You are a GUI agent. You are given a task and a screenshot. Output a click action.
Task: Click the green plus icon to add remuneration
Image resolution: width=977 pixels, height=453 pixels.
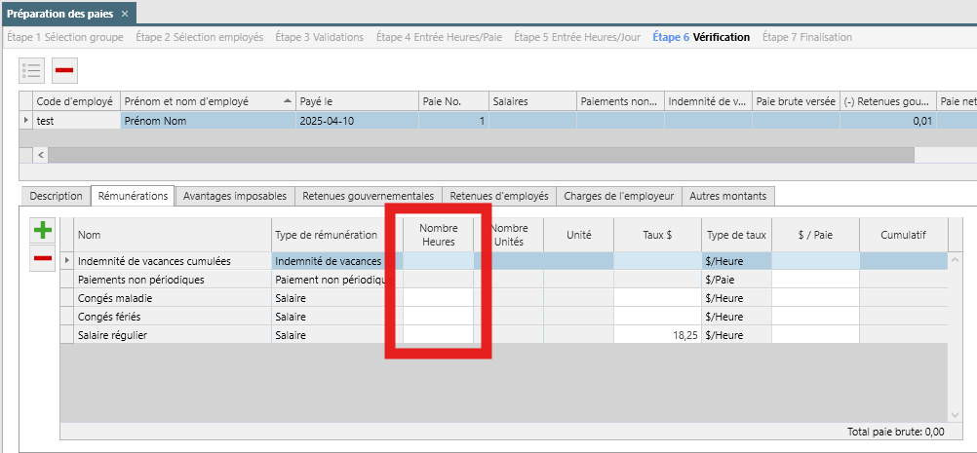(43, 230)
